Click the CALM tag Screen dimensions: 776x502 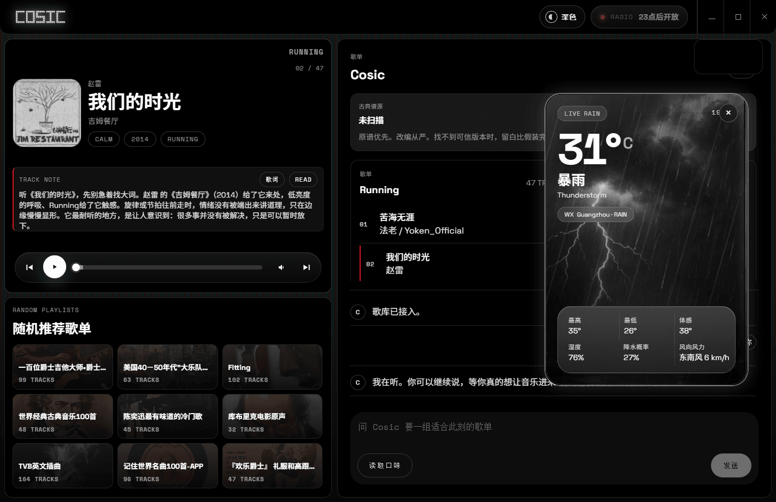coord(104,139)
